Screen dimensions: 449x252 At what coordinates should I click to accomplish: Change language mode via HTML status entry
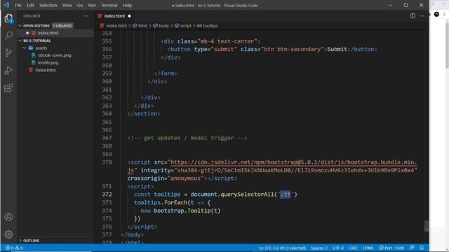(x=368, y=248)
